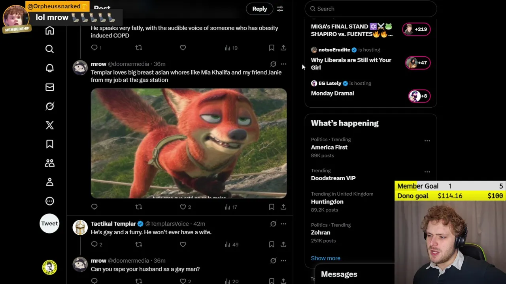This screenshot has height=284, width=506.
Task: Open Messages envelope icon in sidebar
Action: click(49, 87)
